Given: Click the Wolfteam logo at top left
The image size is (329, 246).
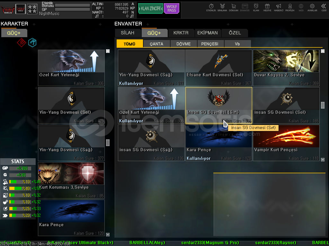Looking at the screenshot, I should pyautogui.click(x=8, y=9).
